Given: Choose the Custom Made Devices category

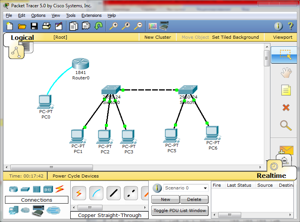Looking at the screenshot, I should tap(38, 211).
